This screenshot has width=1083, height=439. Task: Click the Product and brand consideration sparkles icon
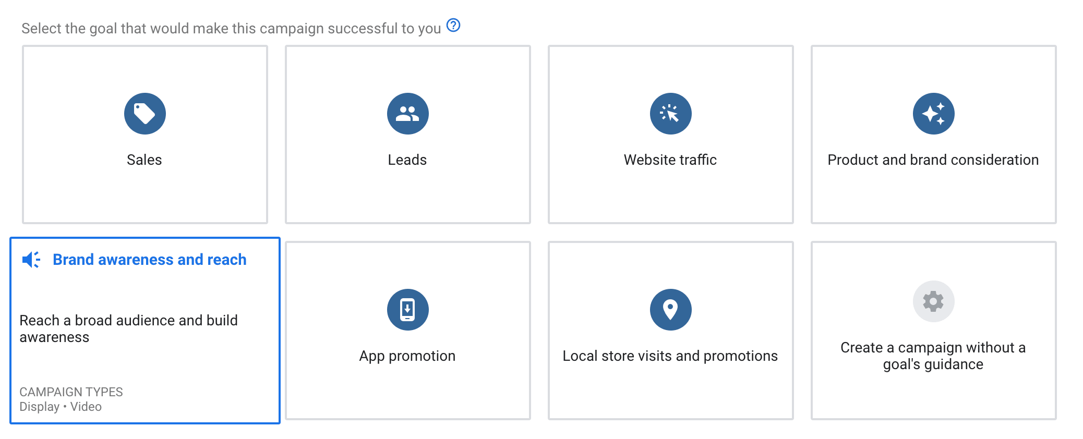[933, 113]
